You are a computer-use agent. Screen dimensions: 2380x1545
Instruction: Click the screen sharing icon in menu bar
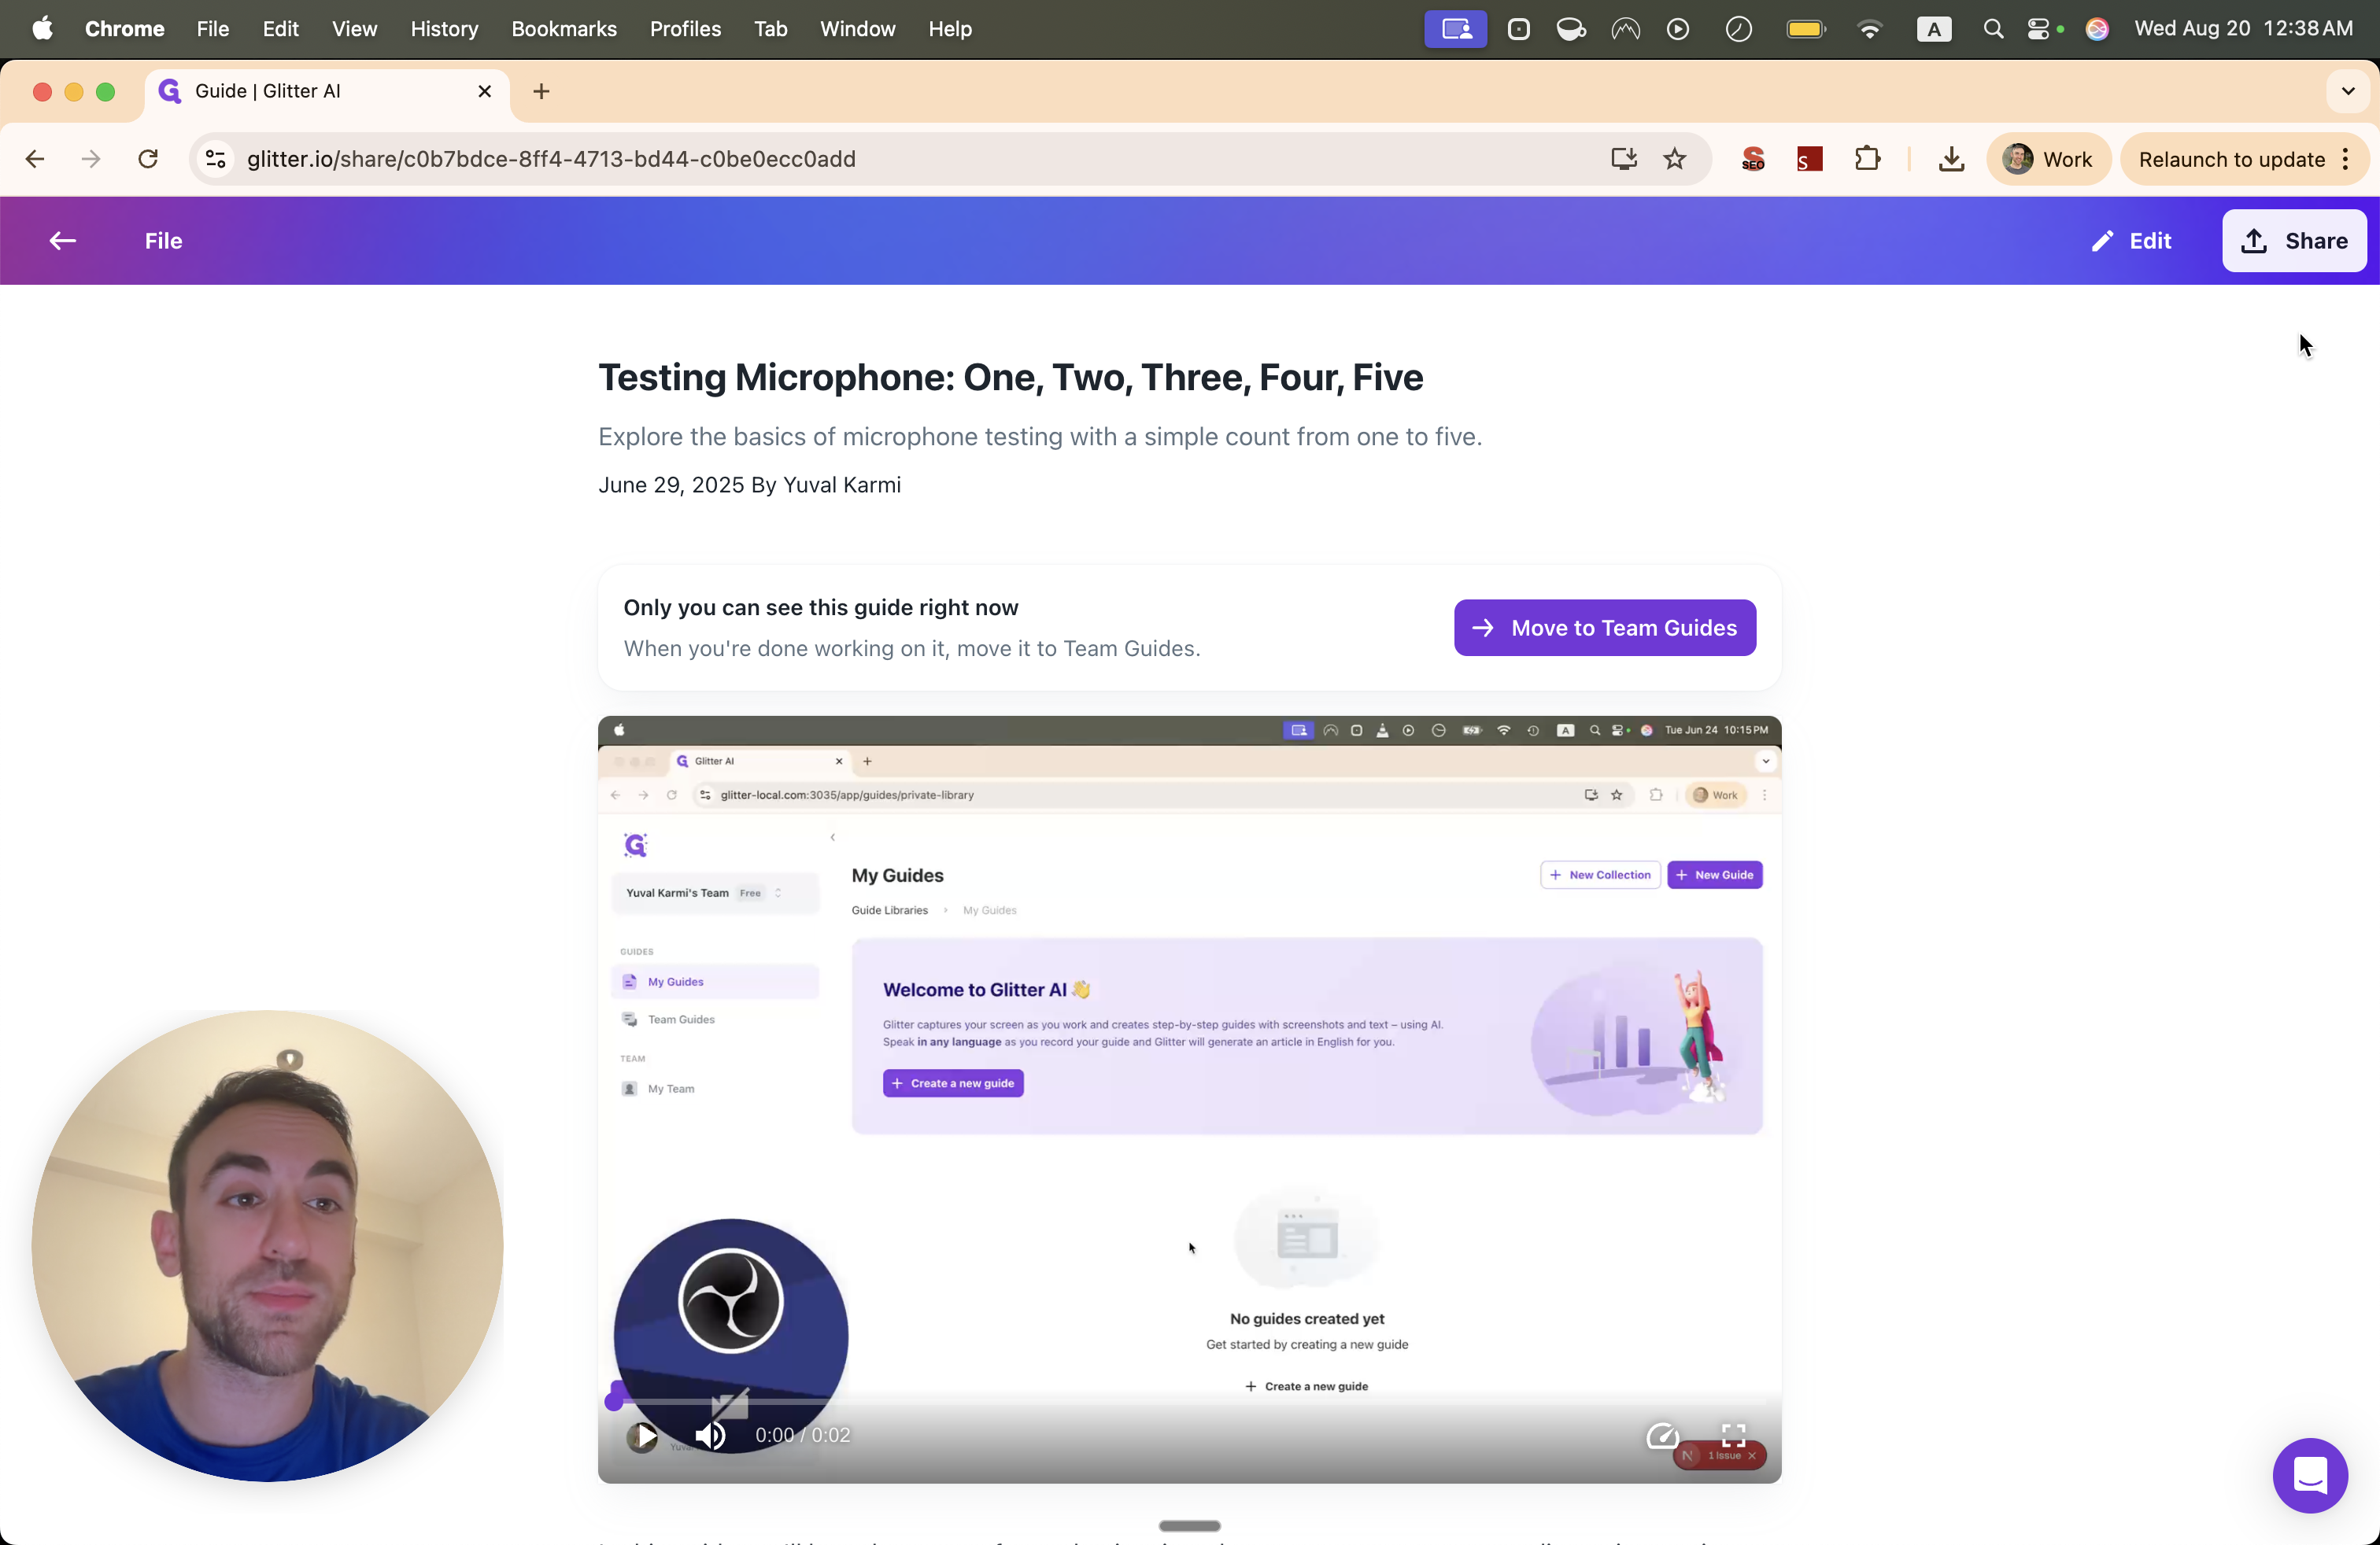click(x=1455, y=29)
